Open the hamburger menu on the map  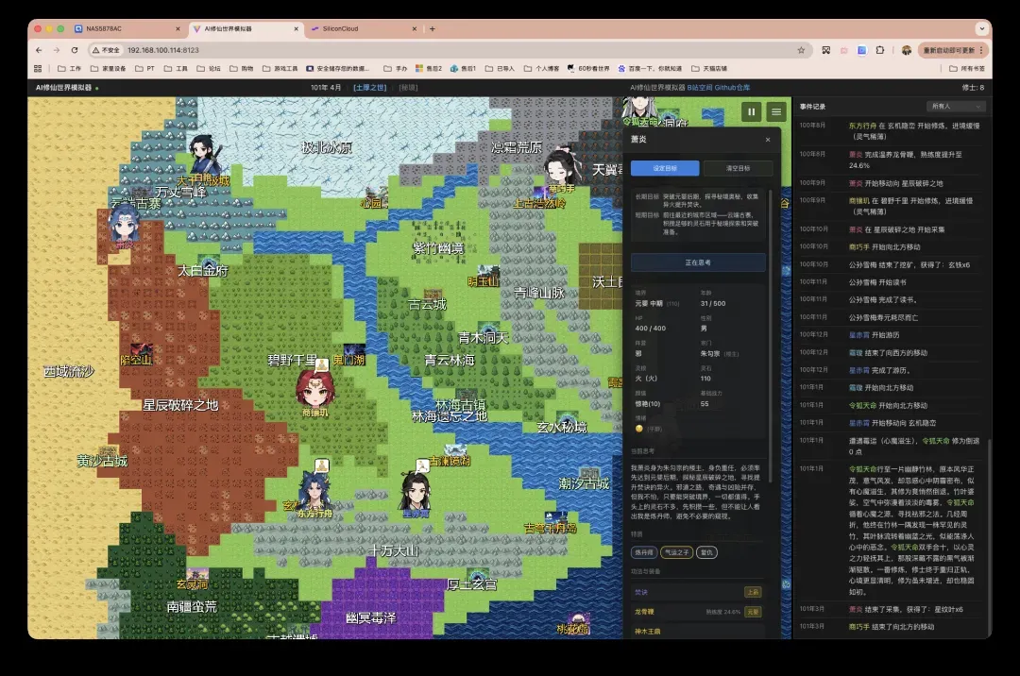776,111
